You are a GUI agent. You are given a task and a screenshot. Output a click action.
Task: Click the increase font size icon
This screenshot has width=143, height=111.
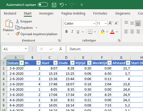[110, 23]
